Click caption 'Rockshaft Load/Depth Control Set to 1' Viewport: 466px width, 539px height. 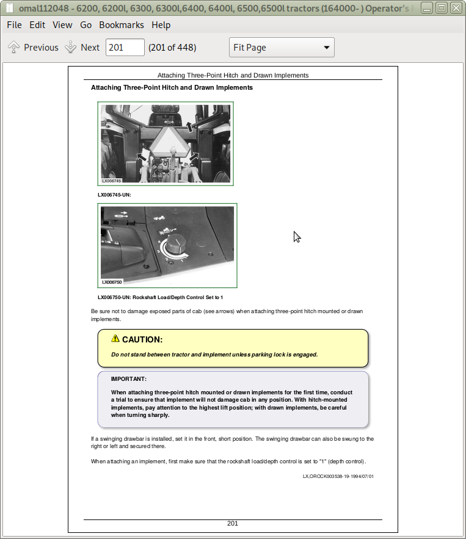pos(178,297)
